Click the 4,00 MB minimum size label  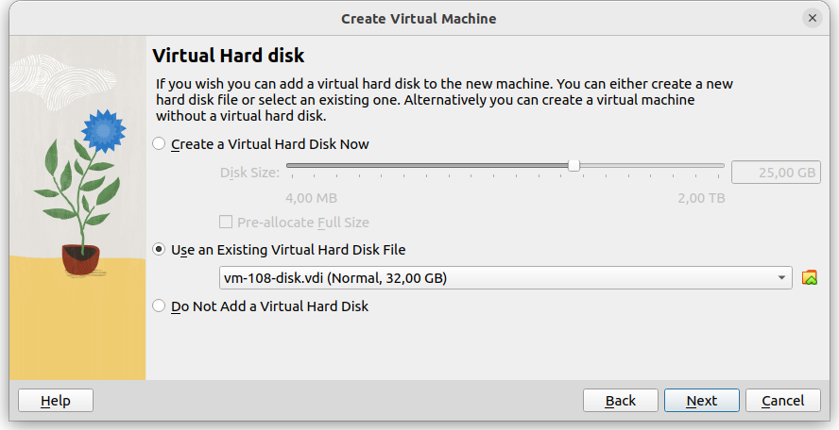(x=311, y=198)
